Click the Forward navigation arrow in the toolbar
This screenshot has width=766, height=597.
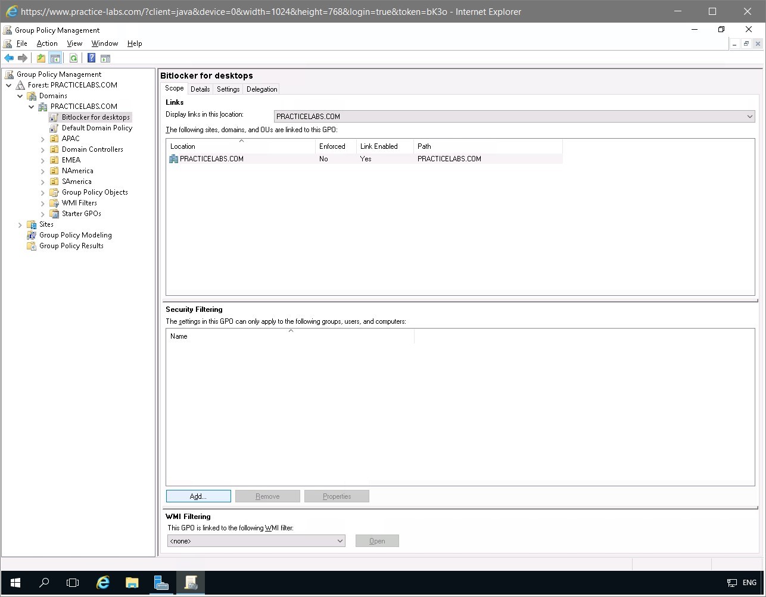coord(23,58)
